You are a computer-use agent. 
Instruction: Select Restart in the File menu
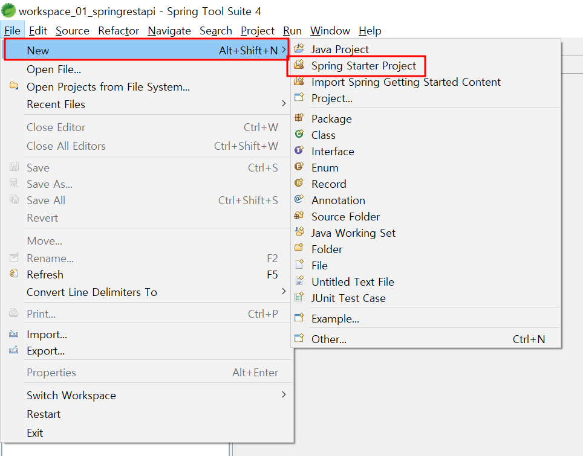tap(147, 414)
